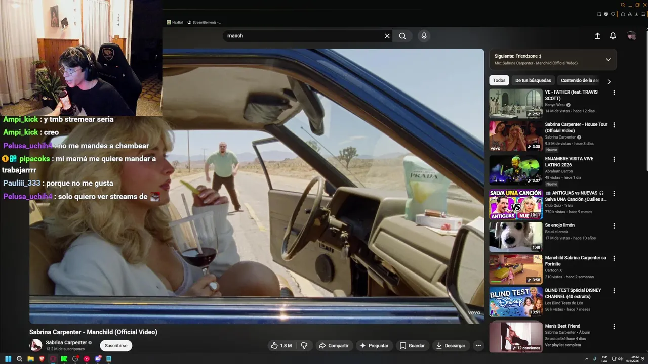Image resolution: width=648 pixels, height=364 pixels.
Task: Show more filter chips with right arrow
Action: pyautogui.click(x=609, y=81)
